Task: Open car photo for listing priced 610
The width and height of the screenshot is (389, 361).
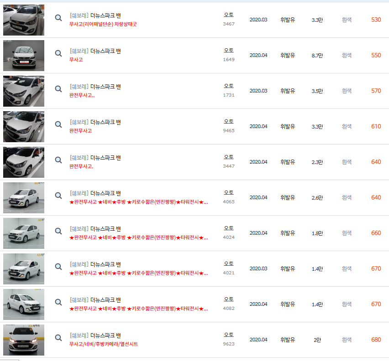Action: (x=24, y=127)
